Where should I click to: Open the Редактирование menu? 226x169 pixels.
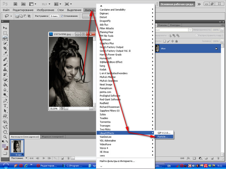(x=23, y=10)
